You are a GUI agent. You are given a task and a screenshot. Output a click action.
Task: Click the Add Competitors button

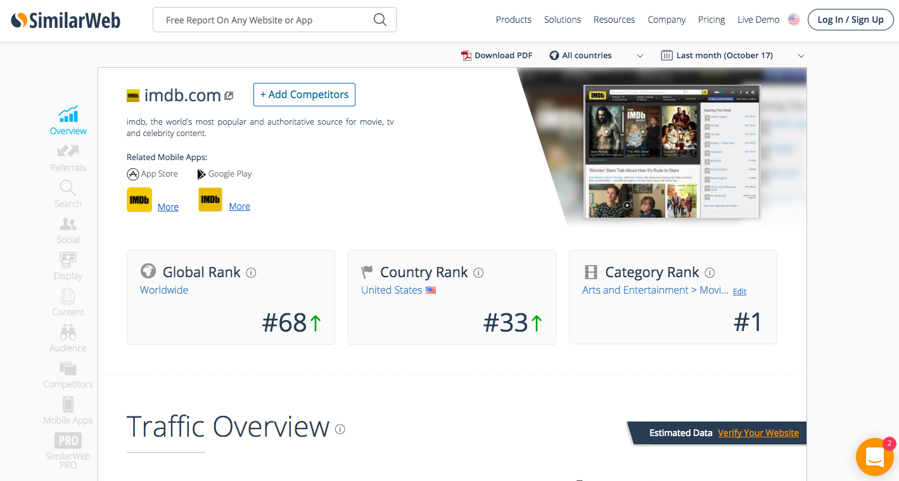pyautogui.click(x=304, y=94)
